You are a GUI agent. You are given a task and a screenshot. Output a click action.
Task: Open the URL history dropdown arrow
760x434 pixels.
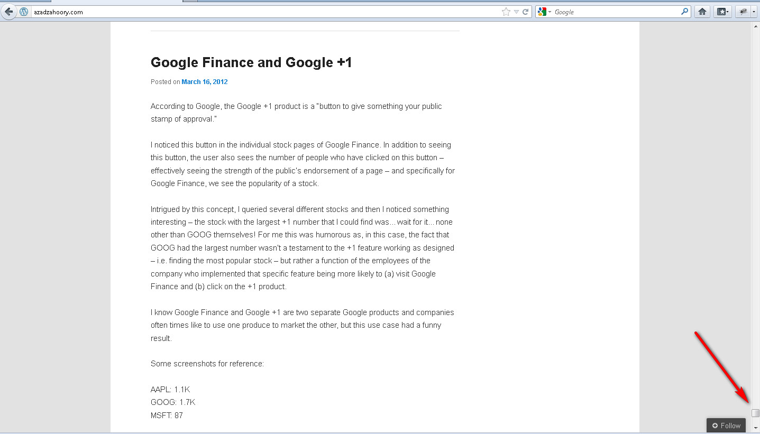pyautogui.click(x=516, y=12)
